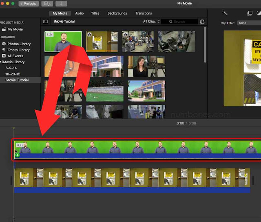Click the timeline playhead marker
This screenshot has height=222, width=261.
click(13, 128)
